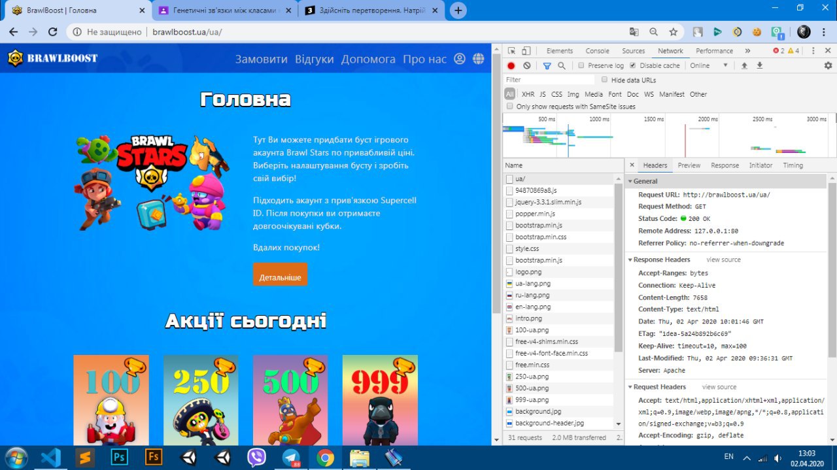Open Viber from the taskbar
This screenshot has width=837, height=470.
point(257,457)
